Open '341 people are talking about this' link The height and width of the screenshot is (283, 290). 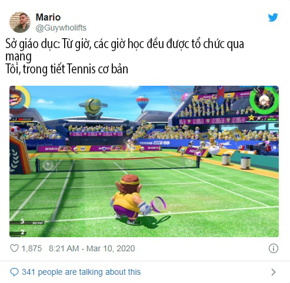coord(81,272)
